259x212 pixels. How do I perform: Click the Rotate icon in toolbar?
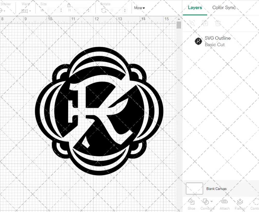click(x=104, y=11)
